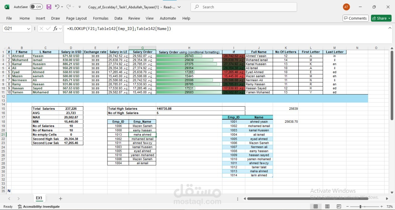Click the Name Box showing G21

tap(15, 29)
